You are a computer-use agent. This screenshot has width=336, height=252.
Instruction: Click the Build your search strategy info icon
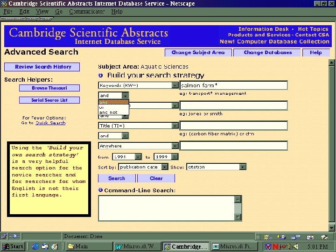pyautogui.click(x=100, y=76)
